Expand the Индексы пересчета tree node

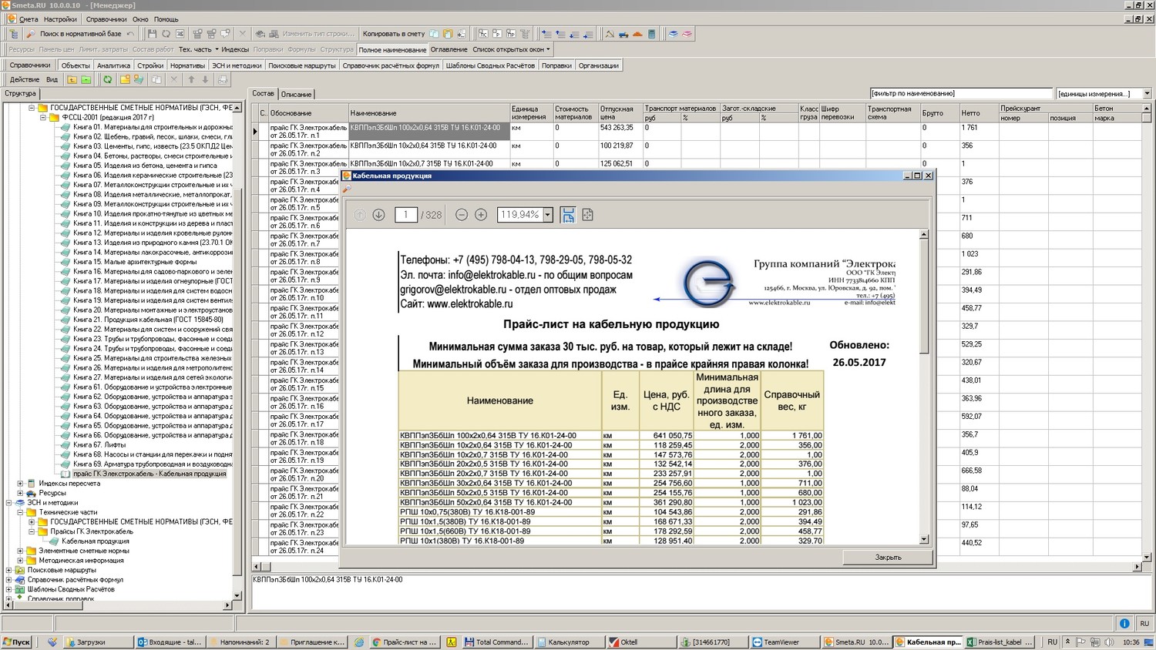click(20, 484)
